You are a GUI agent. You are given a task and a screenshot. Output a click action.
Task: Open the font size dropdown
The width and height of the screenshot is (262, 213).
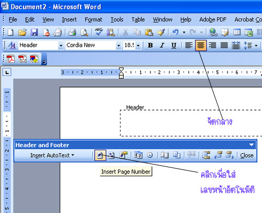pyautogui.click(x=138, y=46)
